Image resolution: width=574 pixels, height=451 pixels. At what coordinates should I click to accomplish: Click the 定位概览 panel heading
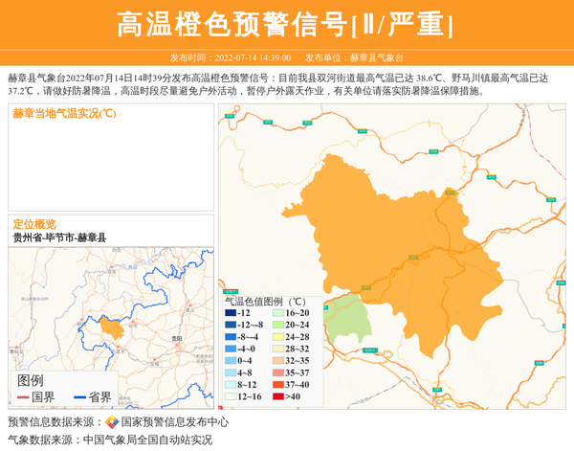[33, 224]
